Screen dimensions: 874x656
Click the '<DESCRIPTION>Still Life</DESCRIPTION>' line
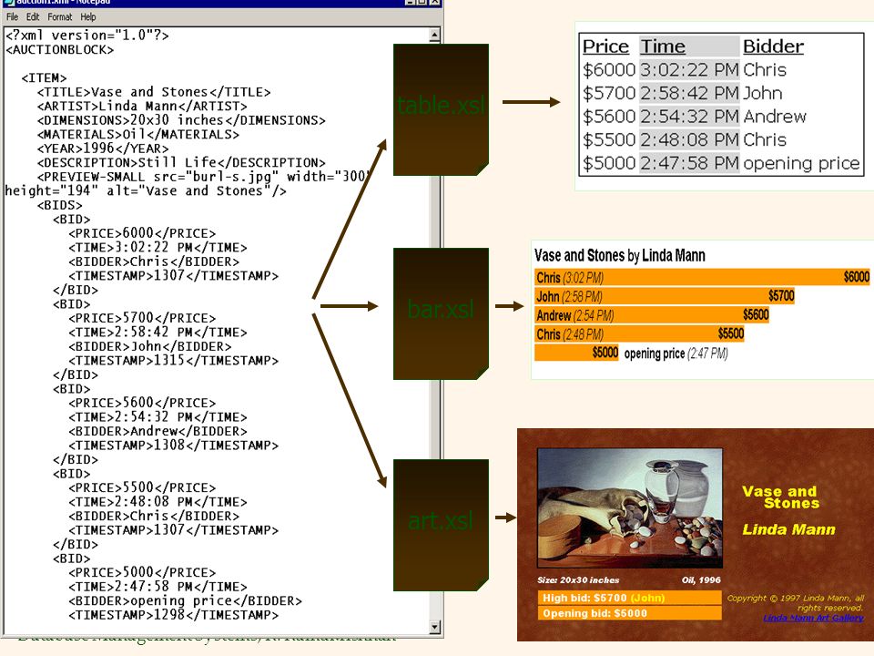[x=181, y=162]
